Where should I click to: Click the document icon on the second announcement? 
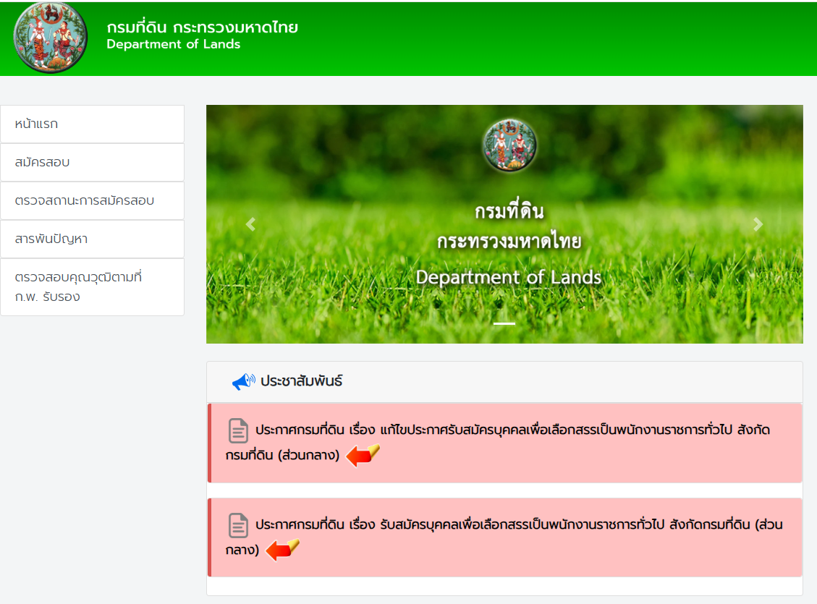pyautogui.click(x=237, y=527)
